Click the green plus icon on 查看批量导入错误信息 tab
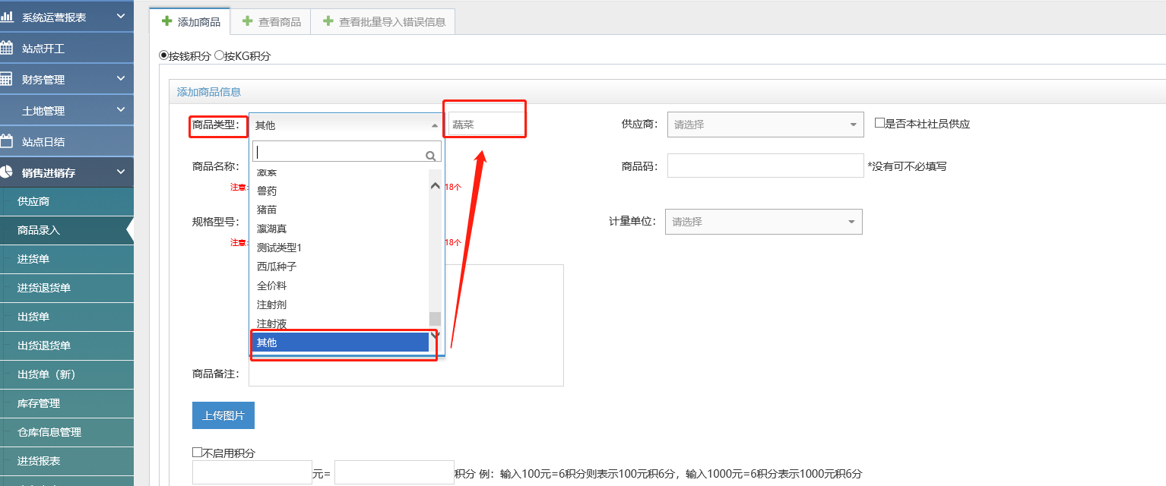This screenshot has height=486, width=1166. pyautogui.click(x=328, y=21)
